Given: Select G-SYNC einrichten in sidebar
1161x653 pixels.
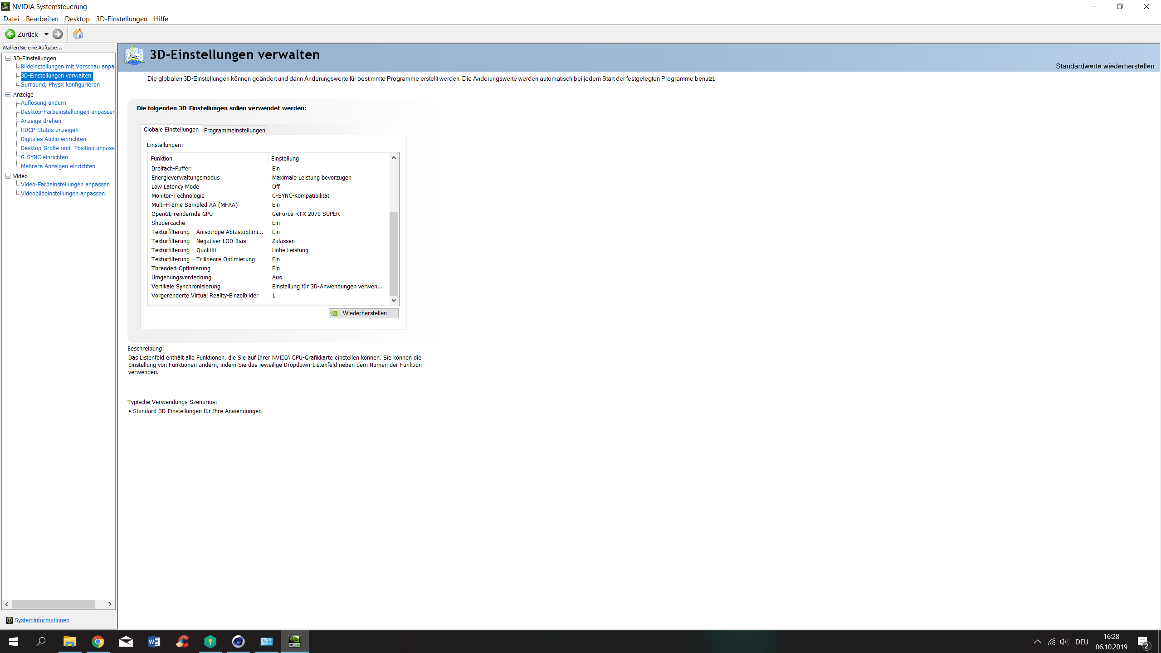Looking at the screenshot, I should pos(44,157).
